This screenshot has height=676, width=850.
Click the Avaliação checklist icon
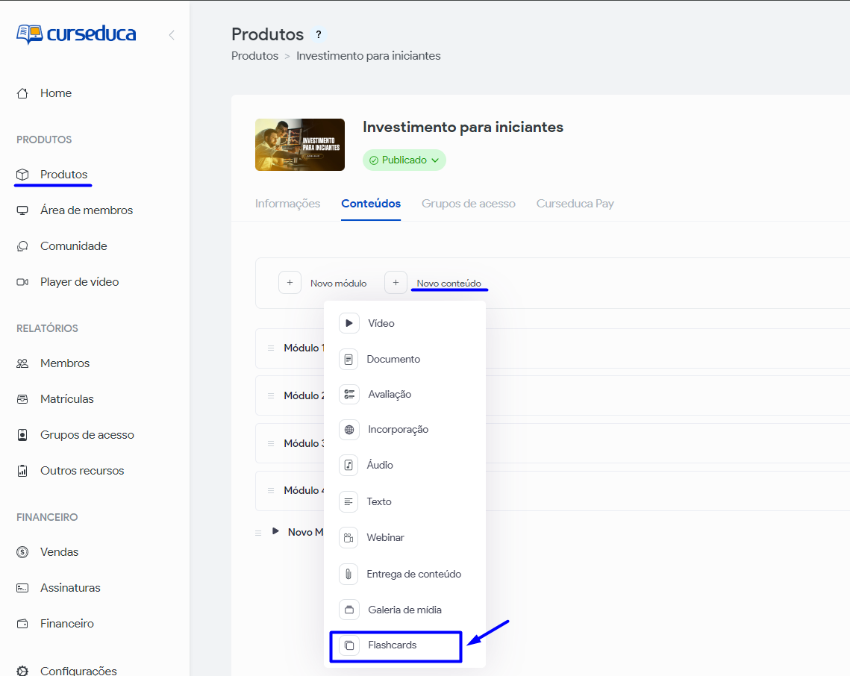349,394
